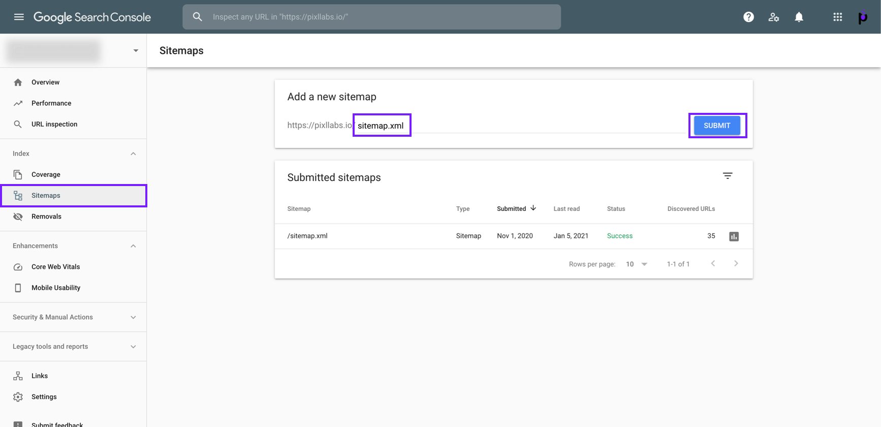This screenshot has height=427, width=881.
Task: Click the Coverage pages icon
Action: [x=18, y=174]
